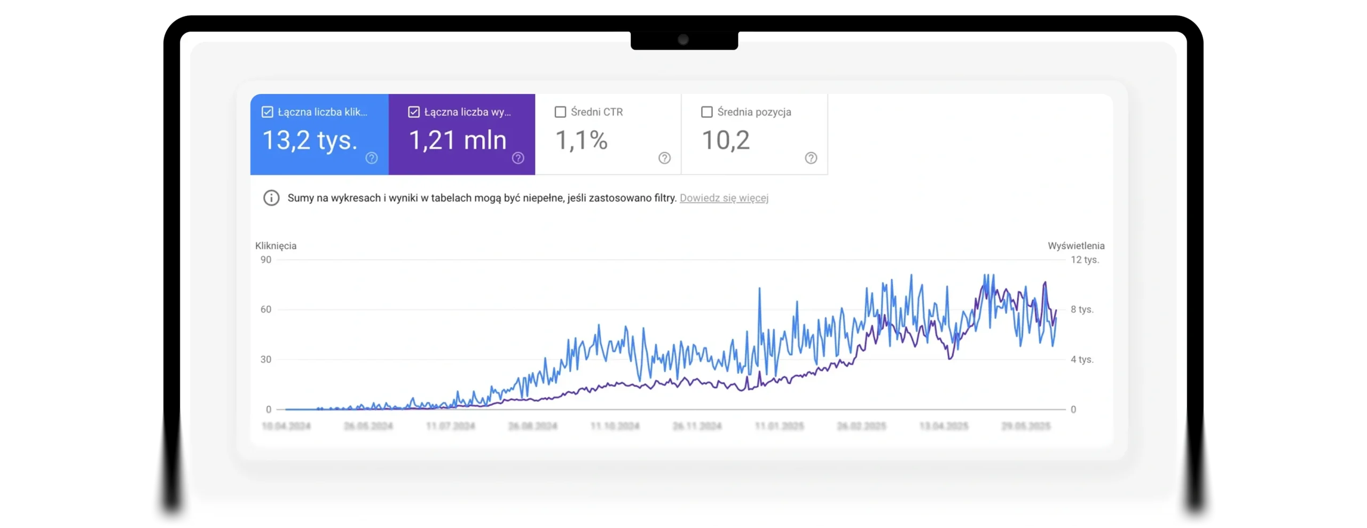Viewport: 1367px width, 528px height.
Task: Click the question mark icon on Średni CTR card
Action: pyautogui.click(x=664, y=158)
